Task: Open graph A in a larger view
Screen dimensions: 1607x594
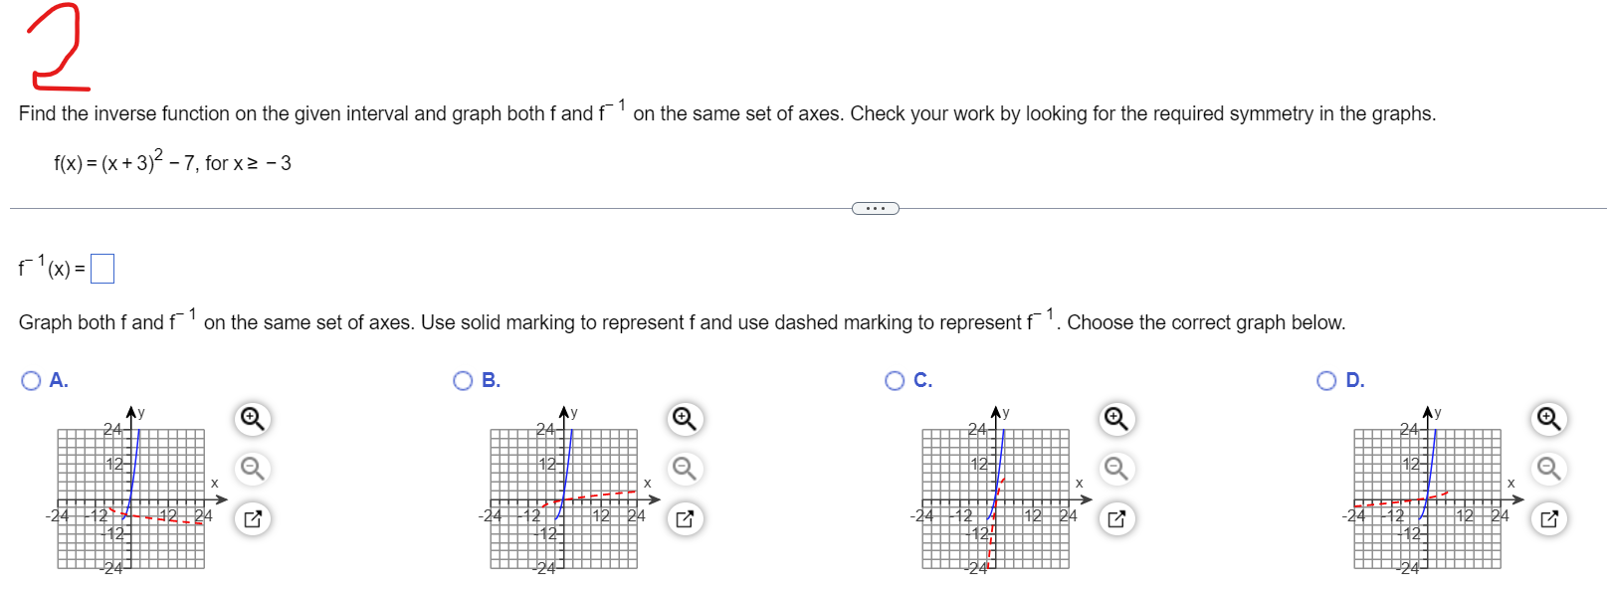Action: (x=251, y=517)
